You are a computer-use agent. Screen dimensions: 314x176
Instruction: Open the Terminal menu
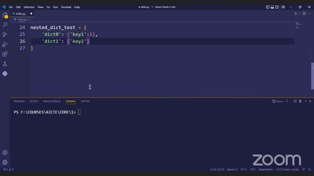66,7
